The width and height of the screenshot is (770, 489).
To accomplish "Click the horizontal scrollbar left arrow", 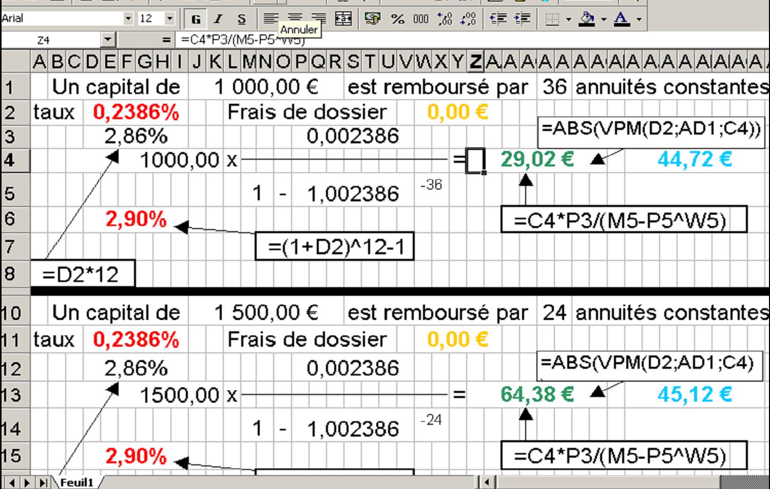I will click(486, 482).
